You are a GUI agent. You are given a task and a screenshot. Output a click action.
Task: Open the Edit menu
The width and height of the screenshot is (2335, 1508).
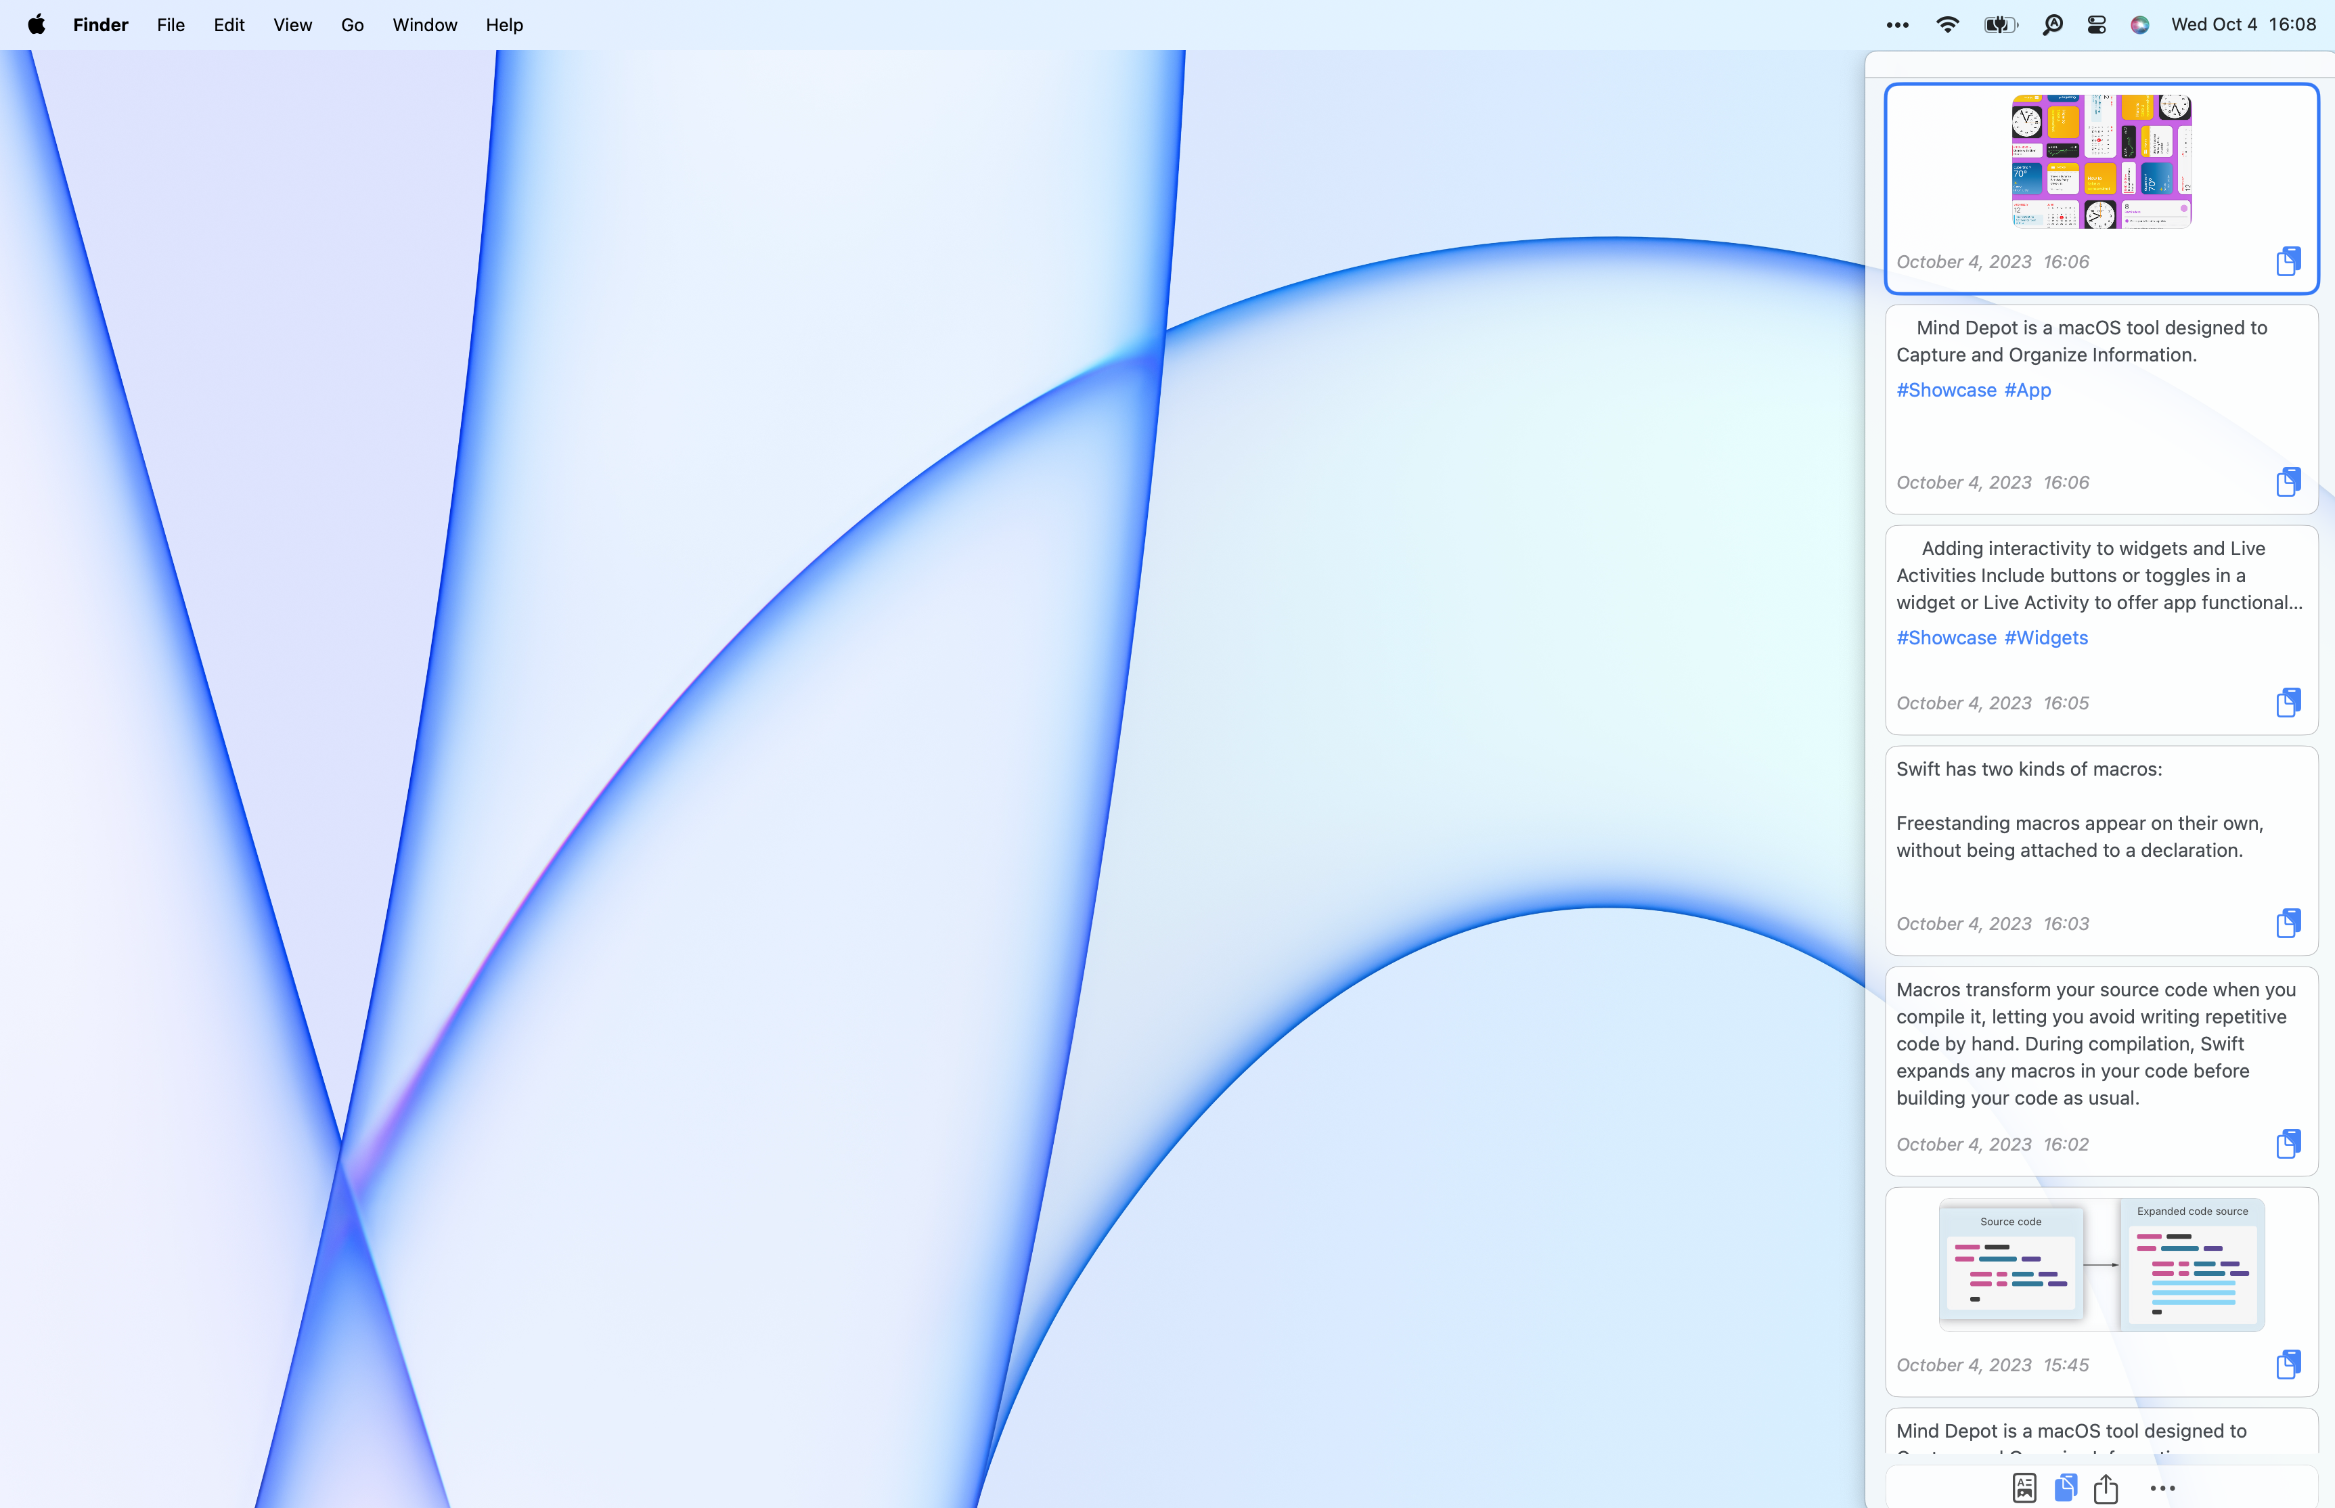[229, 24]
